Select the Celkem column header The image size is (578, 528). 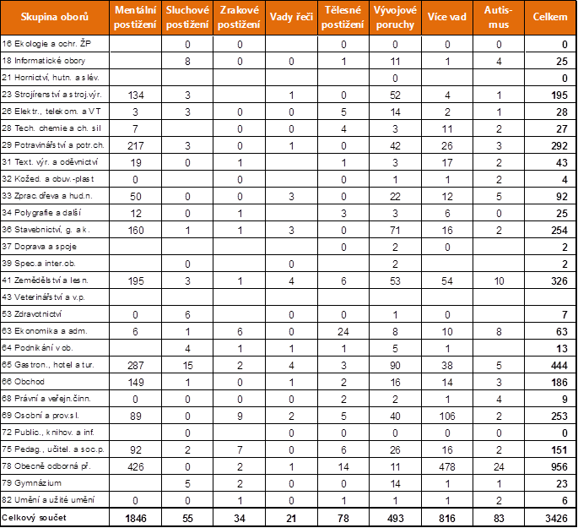click(550, 18)
